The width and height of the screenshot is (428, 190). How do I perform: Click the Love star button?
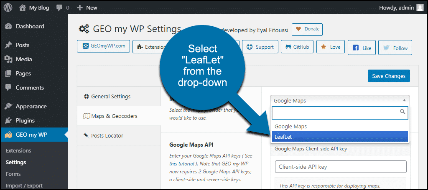[331, 47]
